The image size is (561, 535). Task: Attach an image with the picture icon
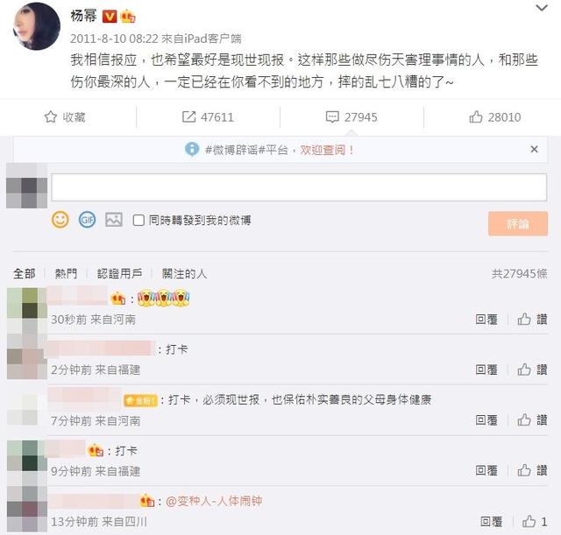pyautogui.click(x=114, y=220)
